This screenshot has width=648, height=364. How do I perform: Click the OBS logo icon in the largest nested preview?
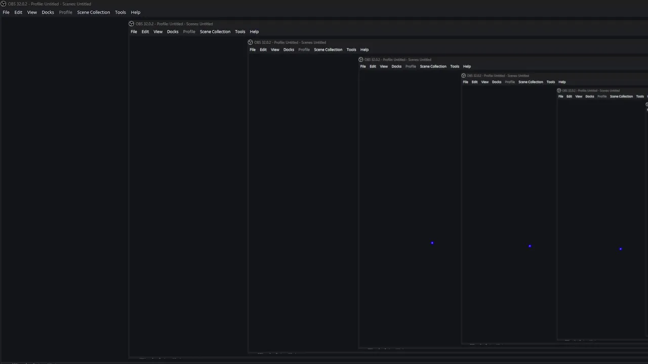pos(132,24)
